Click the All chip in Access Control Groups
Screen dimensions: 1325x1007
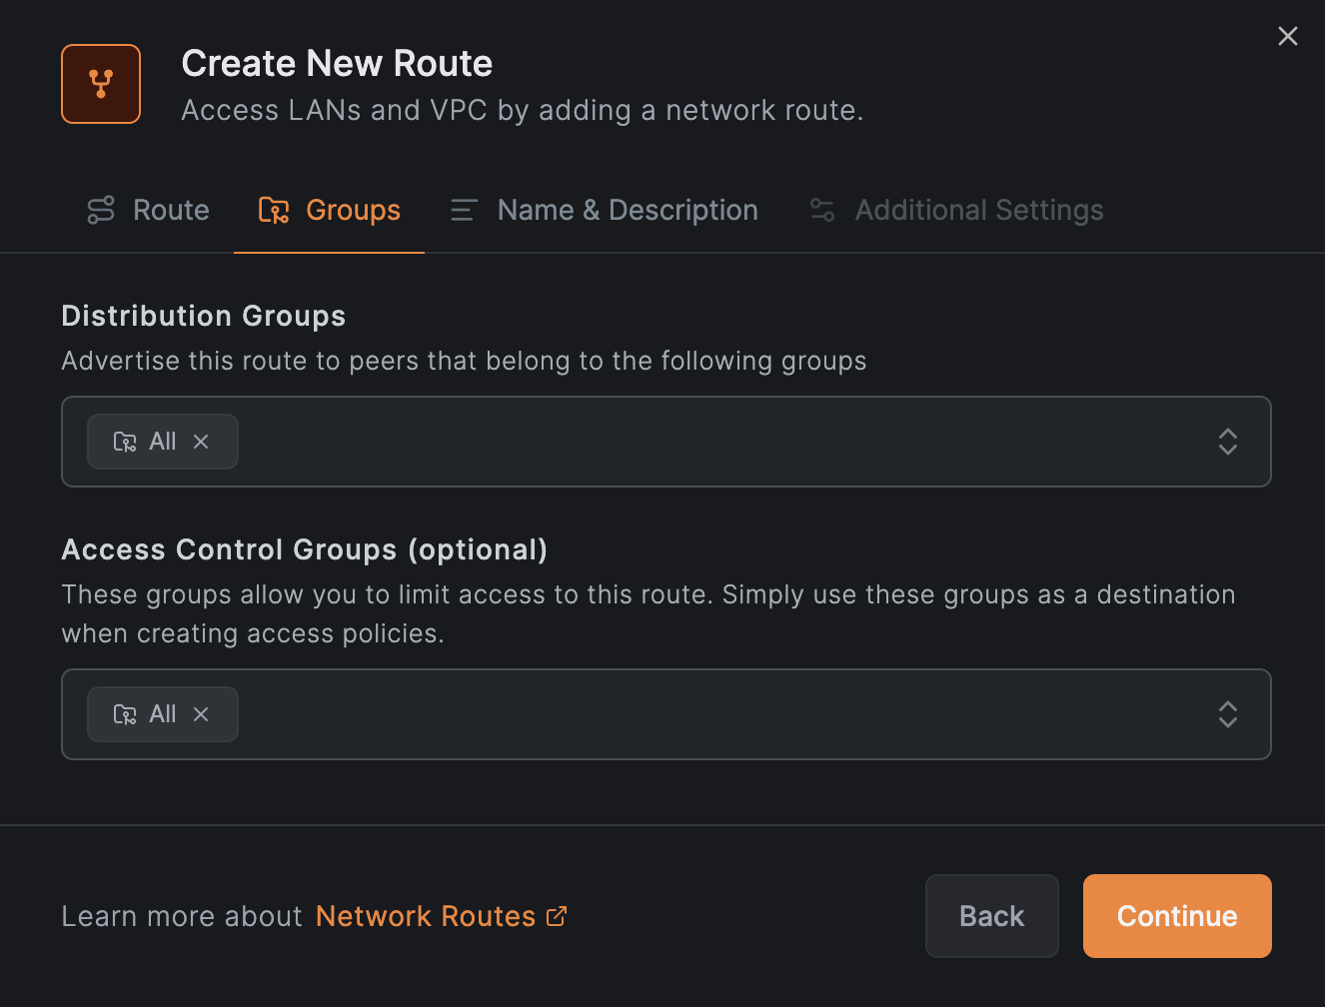(x=162, y=714)
